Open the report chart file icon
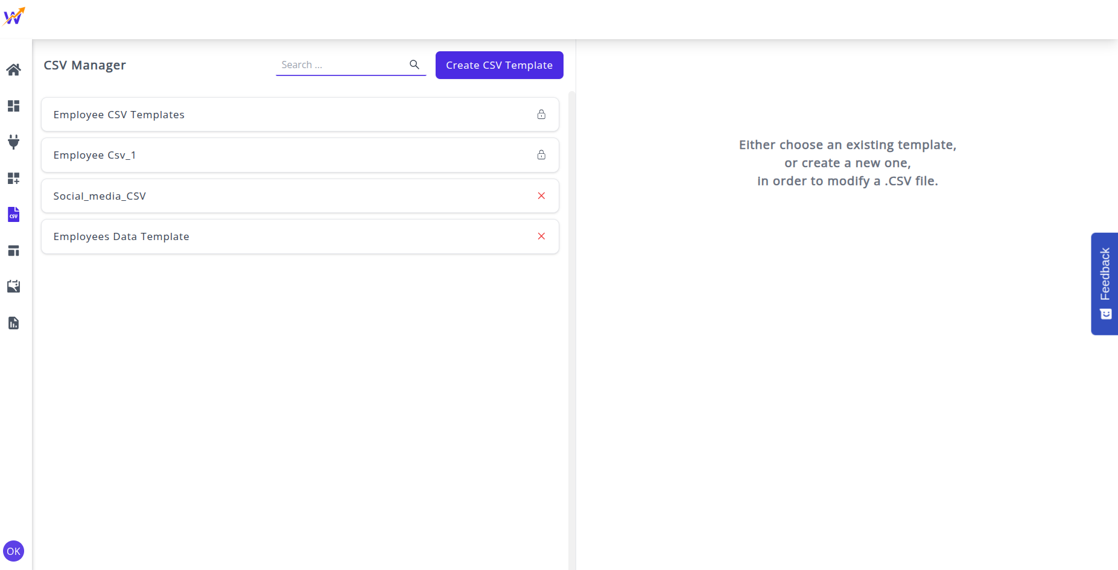 (13, 323)
